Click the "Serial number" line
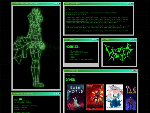Screen dimensions: 150x113 (22, 102)
